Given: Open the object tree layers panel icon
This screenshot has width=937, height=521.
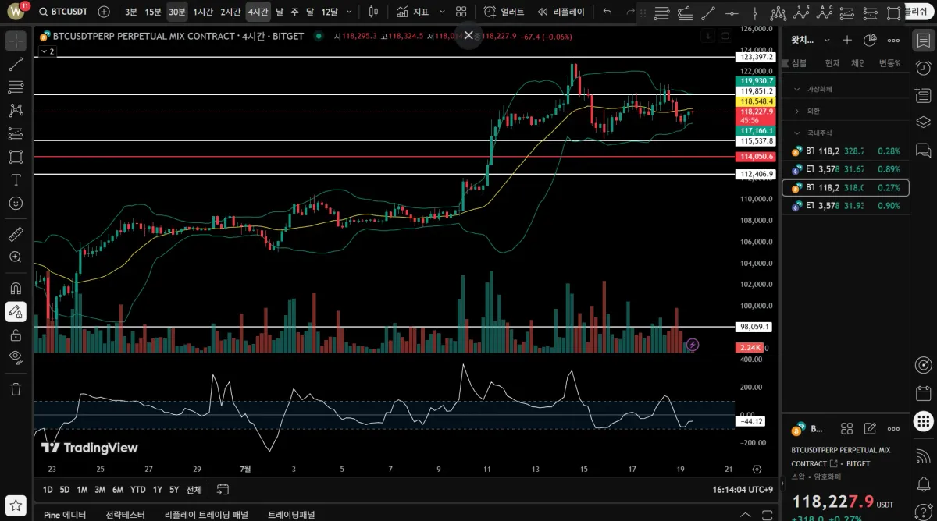Looking at the screenshot, I should pos(923,122).
